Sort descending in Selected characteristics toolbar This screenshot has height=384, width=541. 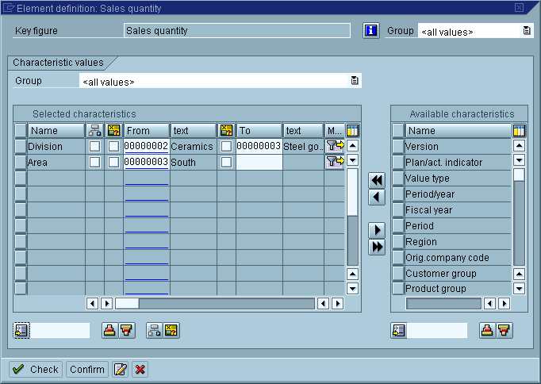[x=127, y=331]
